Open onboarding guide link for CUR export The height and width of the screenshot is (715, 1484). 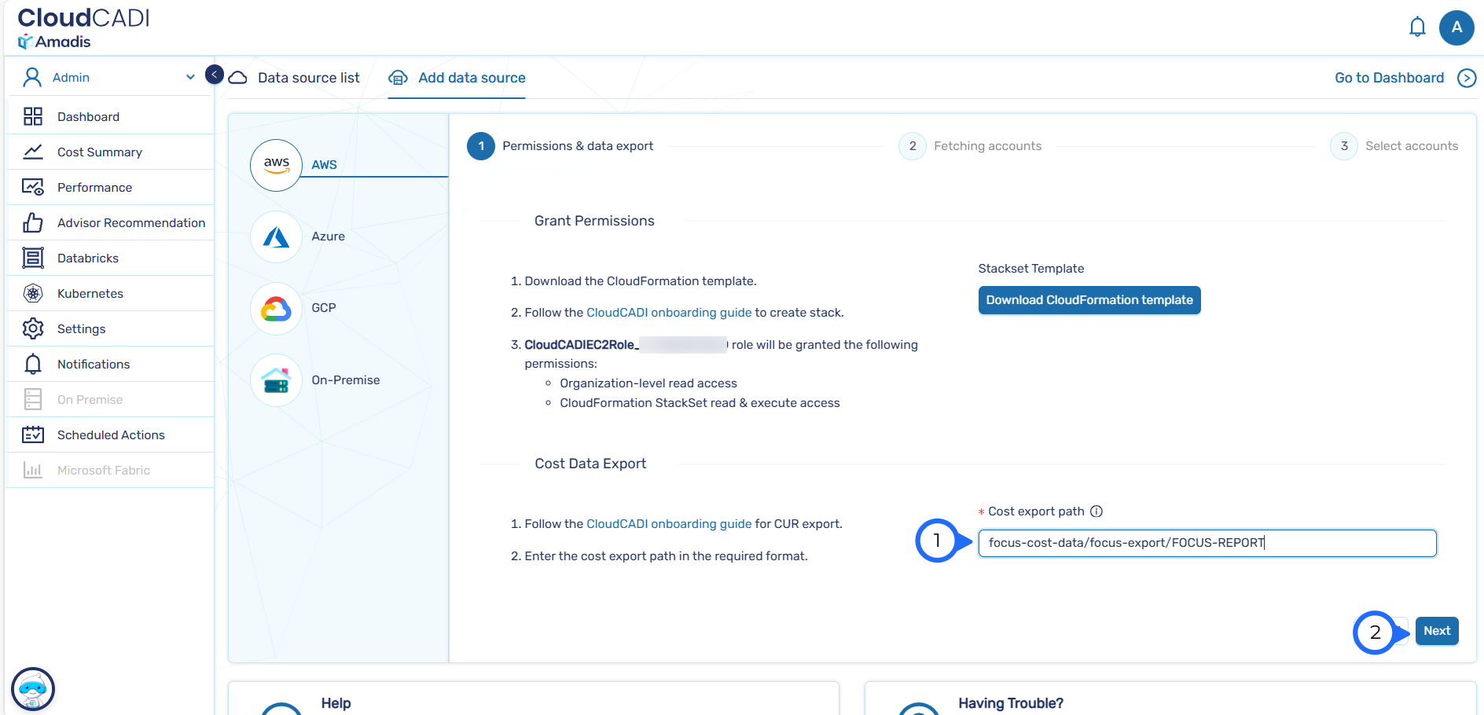click(x=669, y=524)
